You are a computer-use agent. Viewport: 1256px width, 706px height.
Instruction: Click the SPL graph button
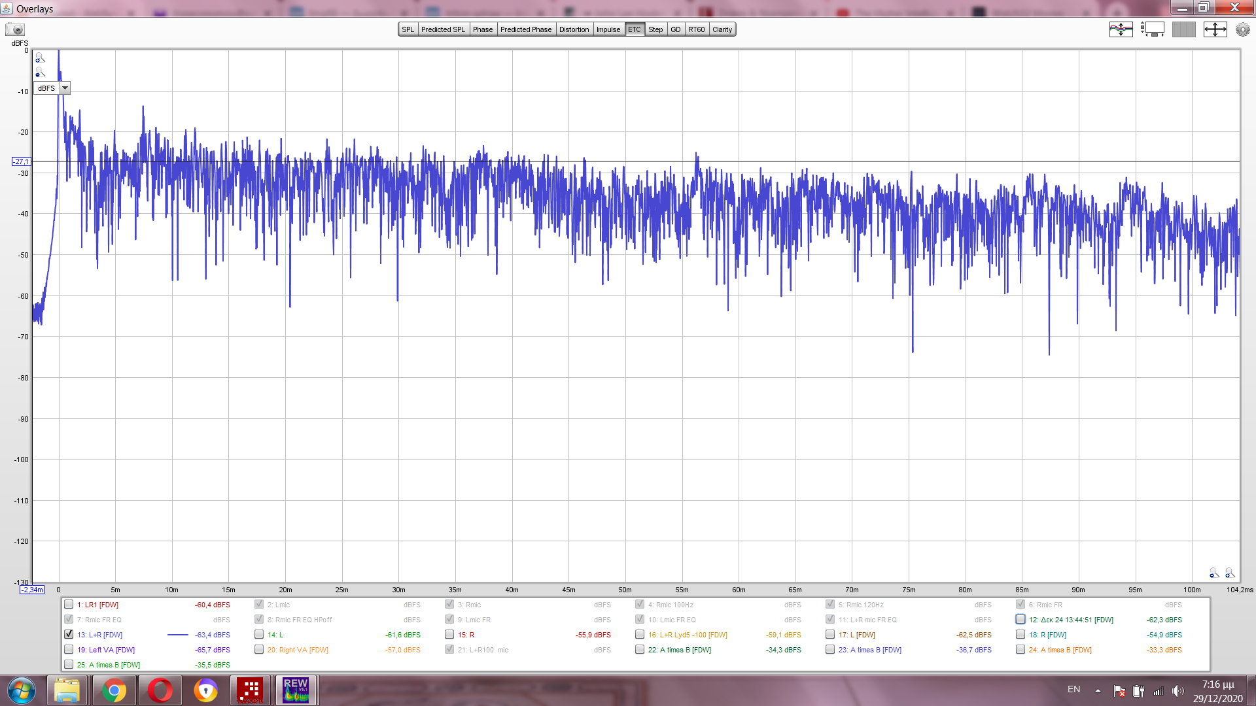pyautogui.click(x=408, y=29)
